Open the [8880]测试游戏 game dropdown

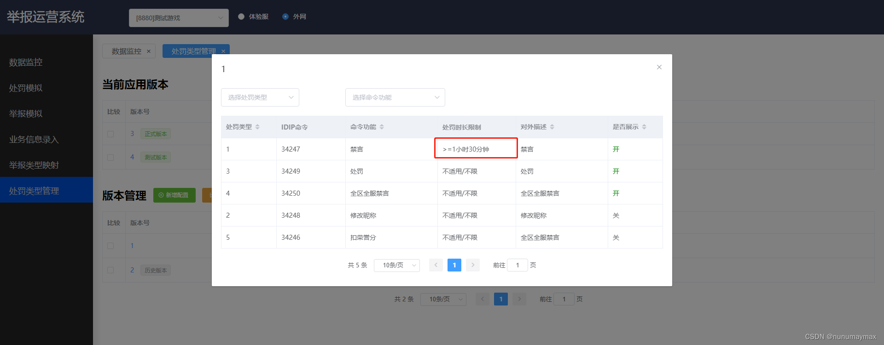pos(179,18)
